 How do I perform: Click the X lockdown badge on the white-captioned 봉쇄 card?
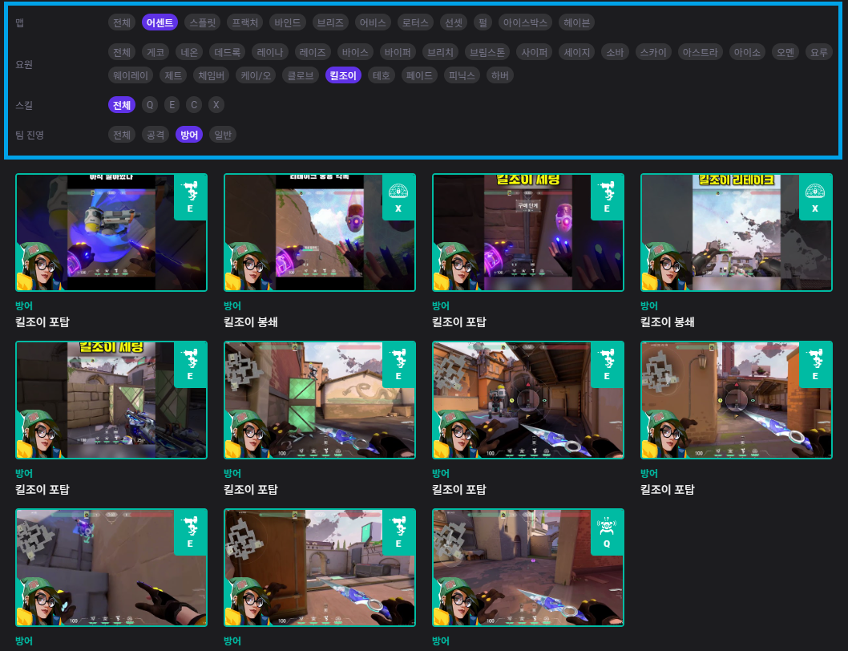pos(398,197)
